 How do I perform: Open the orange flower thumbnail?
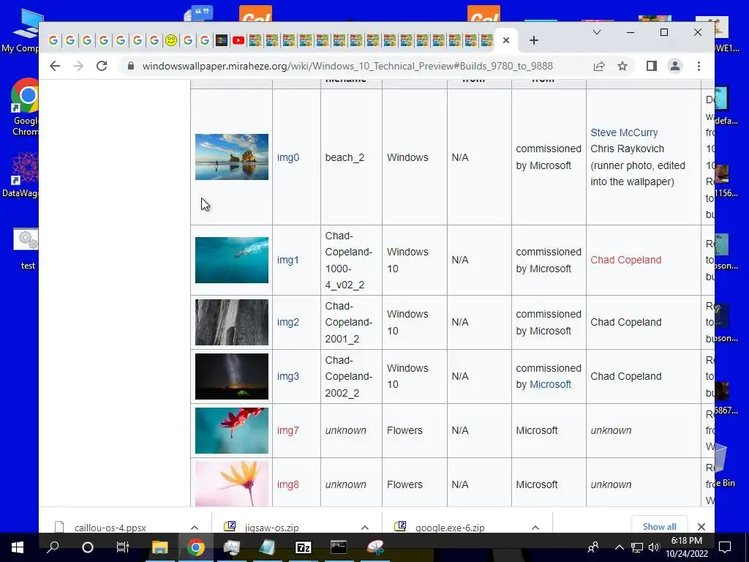232,484
